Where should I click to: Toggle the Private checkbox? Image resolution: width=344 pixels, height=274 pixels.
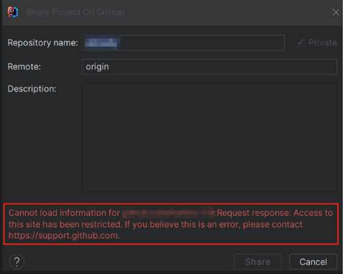pos(300,42)
